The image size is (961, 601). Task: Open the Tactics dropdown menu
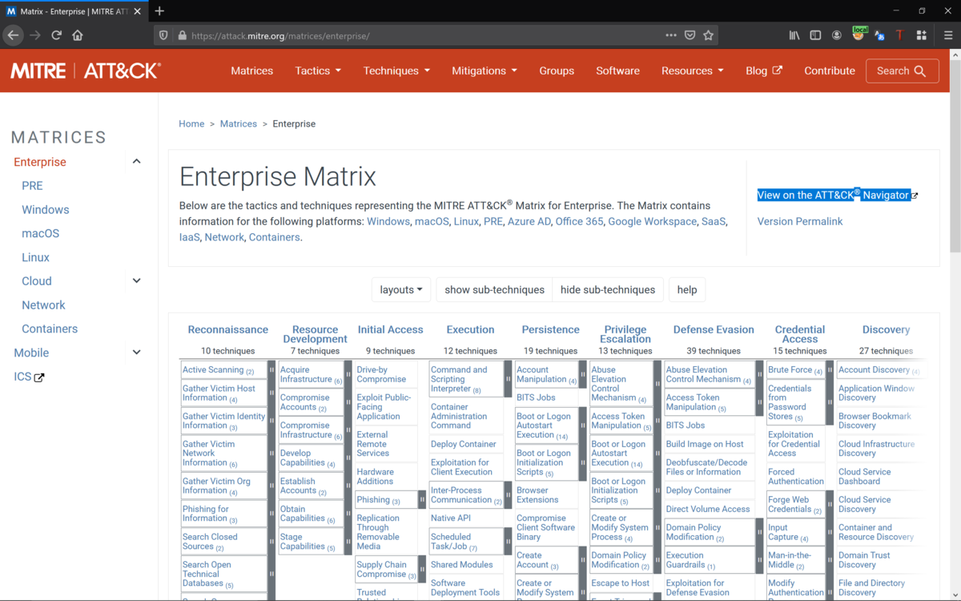pyautogui.click(x=318, y=71)
